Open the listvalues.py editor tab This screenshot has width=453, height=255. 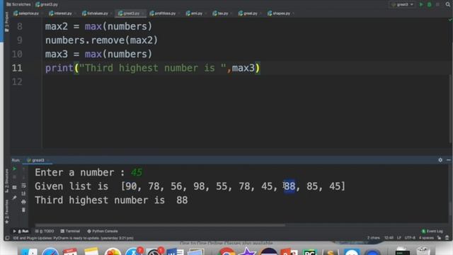coord(96,13)
